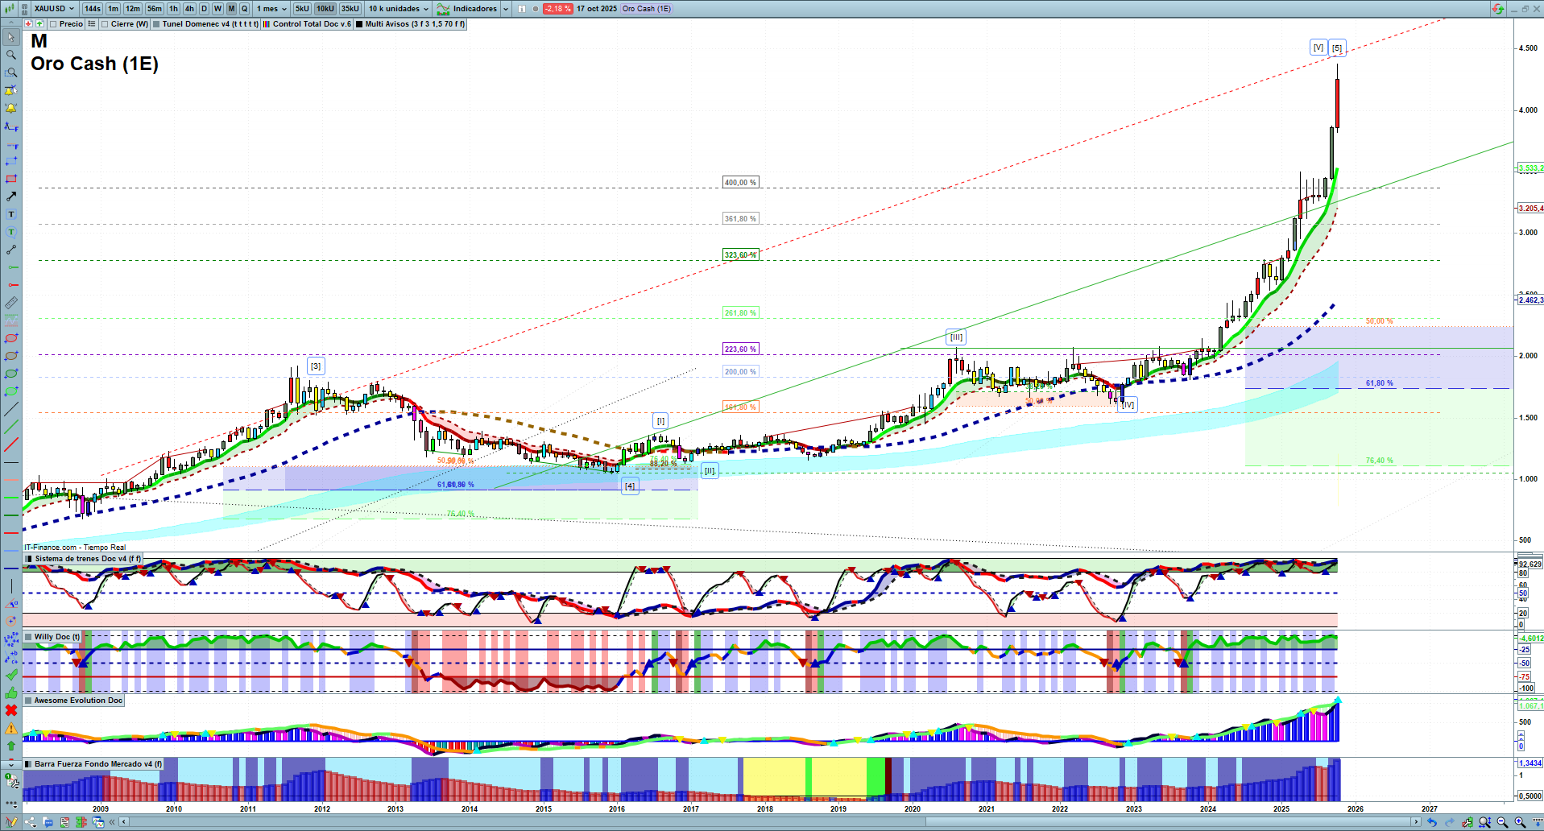Screen dimensions: 1544x831
Task: Open the '10 k unidades' dropdown
Action: pos(399,9)
